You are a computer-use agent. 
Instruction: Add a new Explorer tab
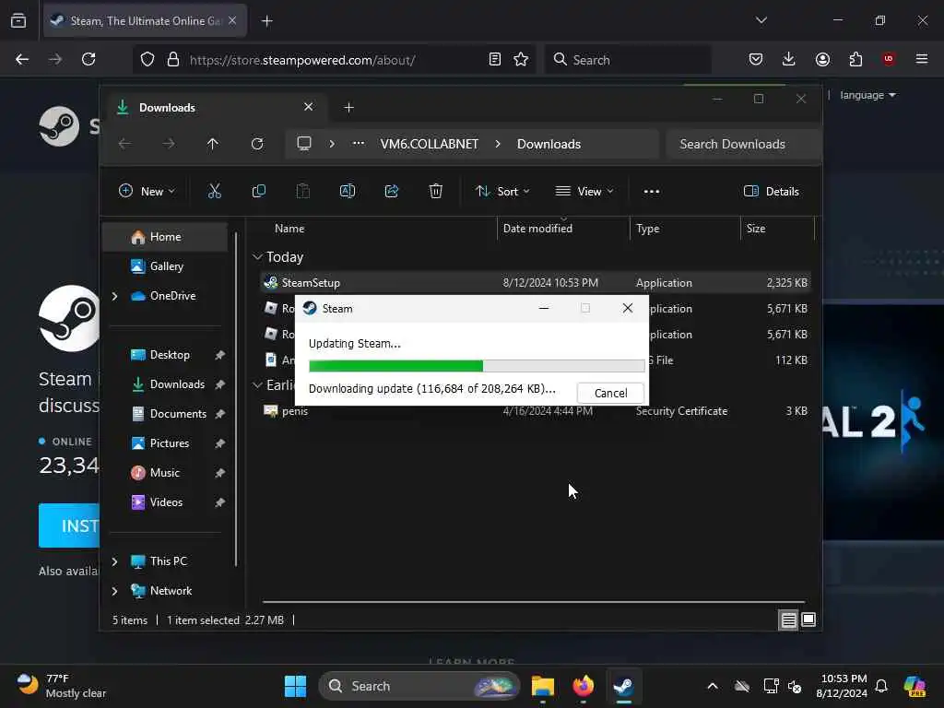[348, 108]
